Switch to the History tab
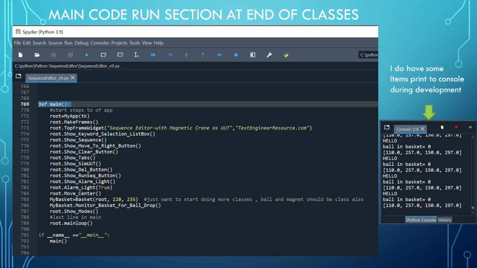 coord(445,220)
